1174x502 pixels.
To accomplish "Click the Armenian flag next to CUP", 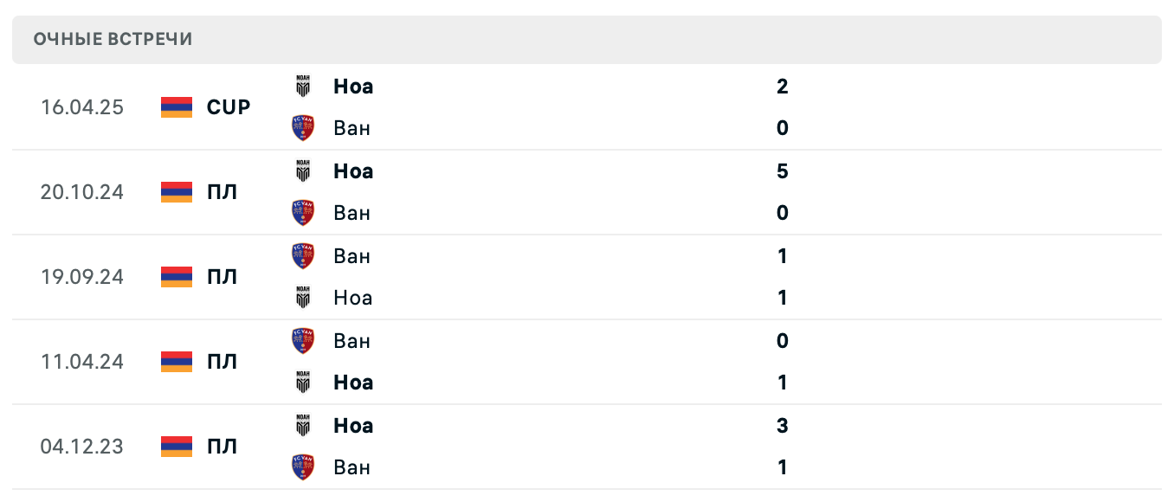I will click(x=175, y=107).
